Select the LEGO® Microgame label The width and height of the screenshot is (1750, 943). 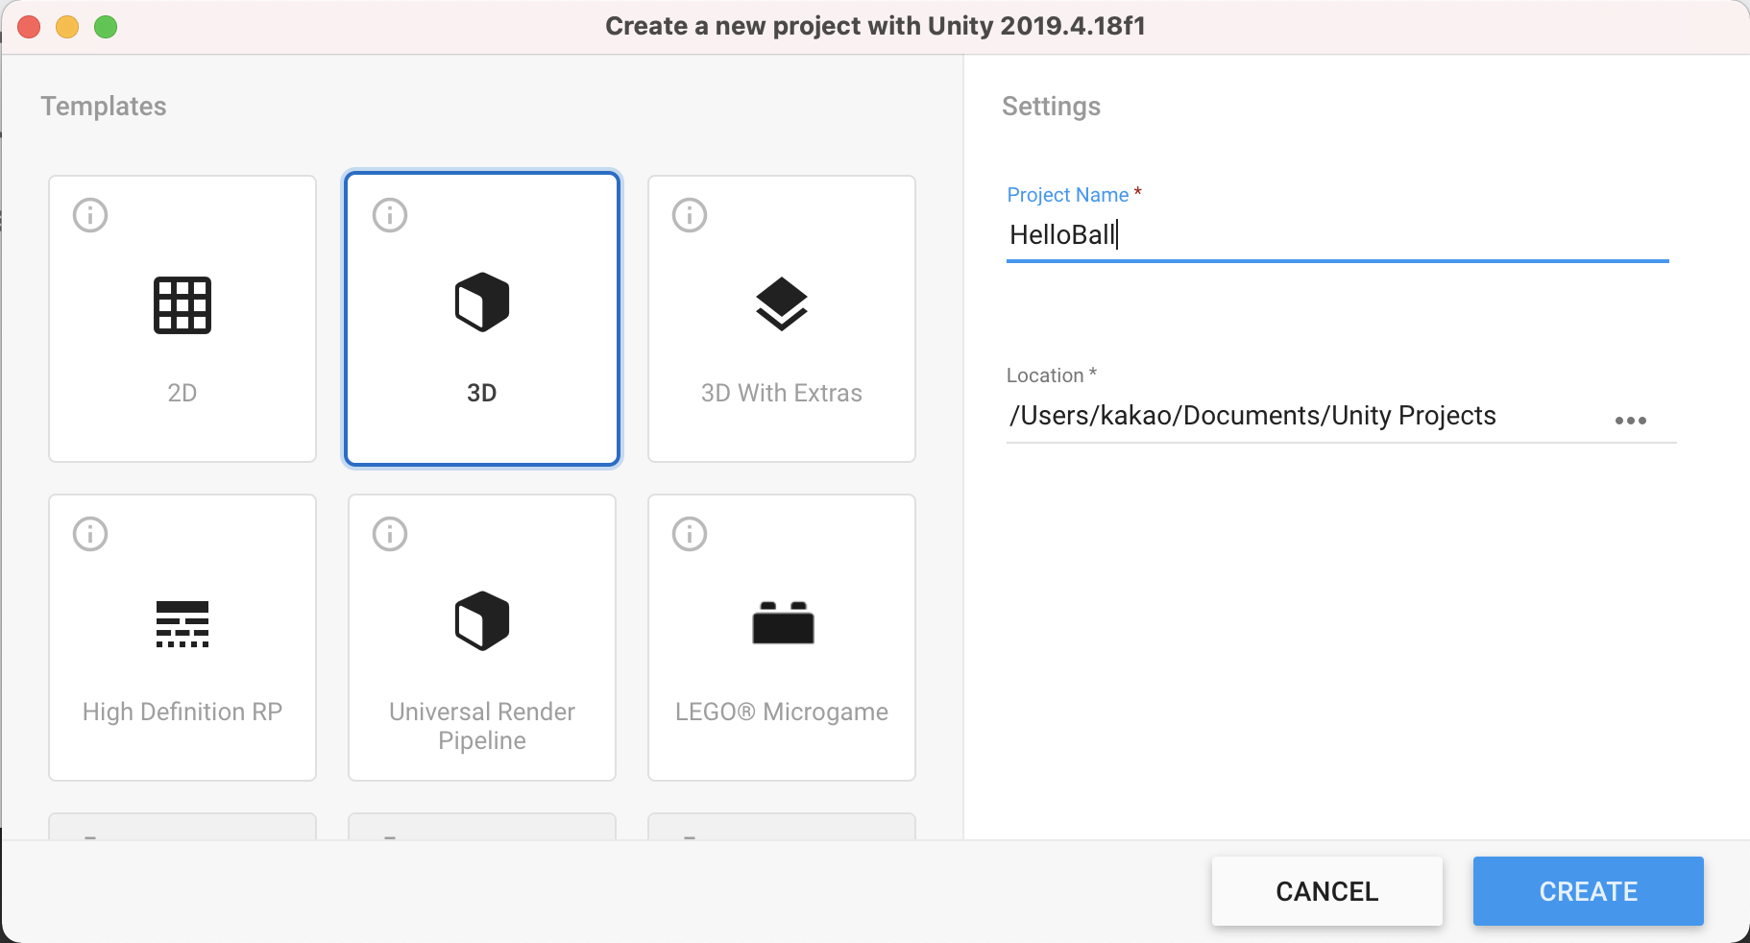(782, 712)
